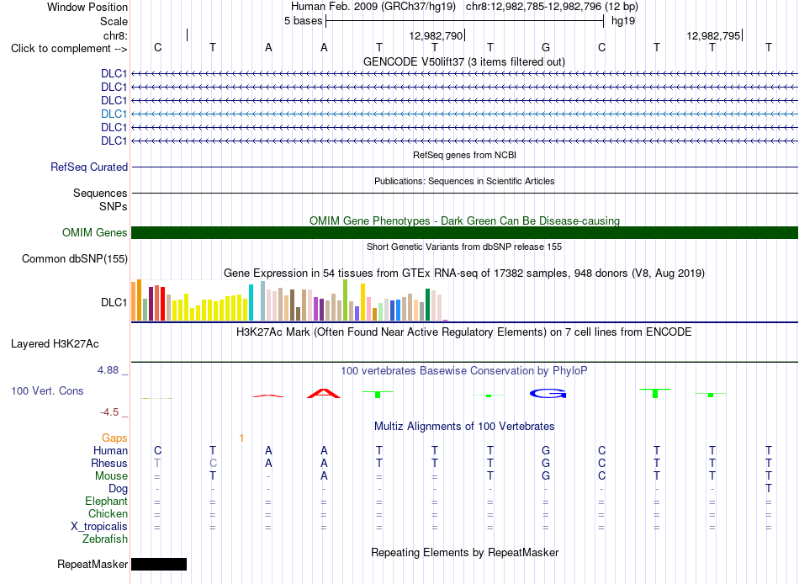Viewport: 799px width, 584px height.
Task: Click the GENCODE V50lift37 track title
Action: (464, 61)
